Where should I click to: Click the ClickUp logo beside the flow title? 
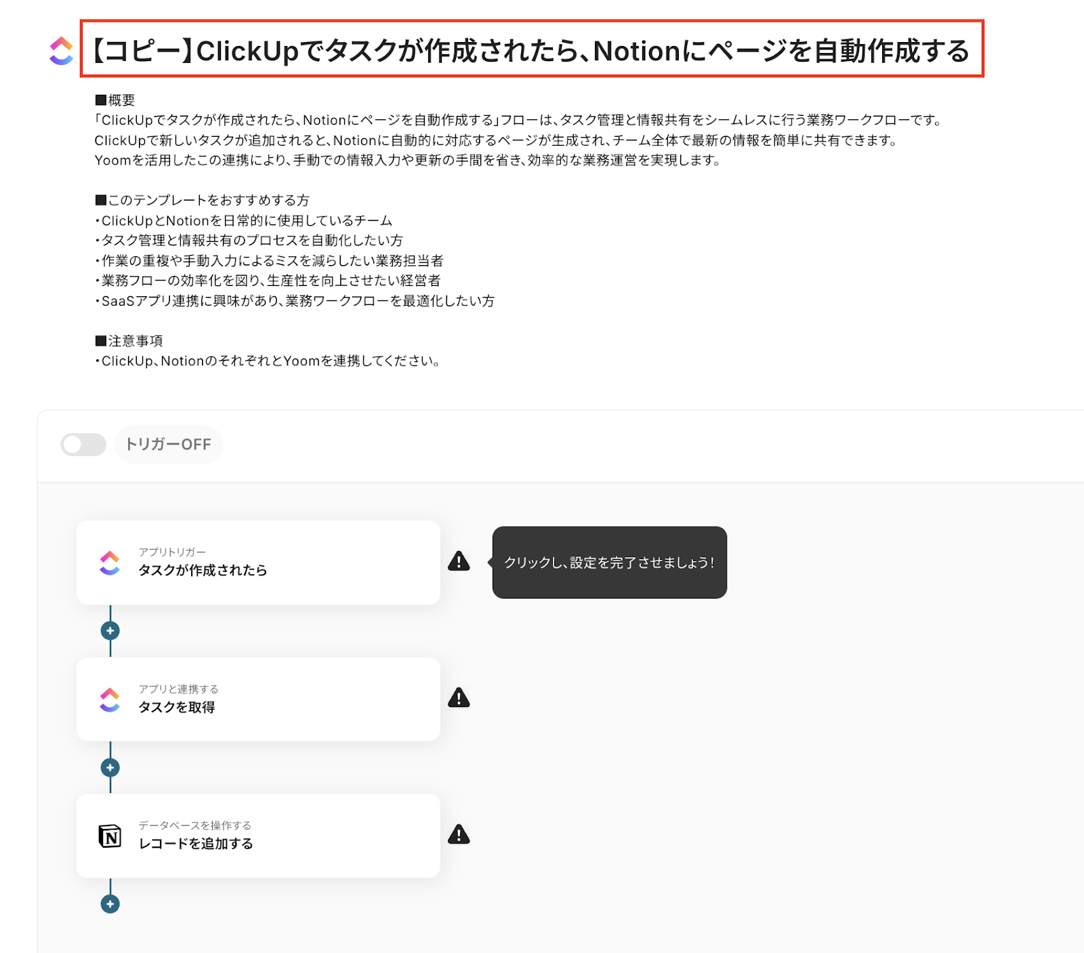tap(61, 51)
